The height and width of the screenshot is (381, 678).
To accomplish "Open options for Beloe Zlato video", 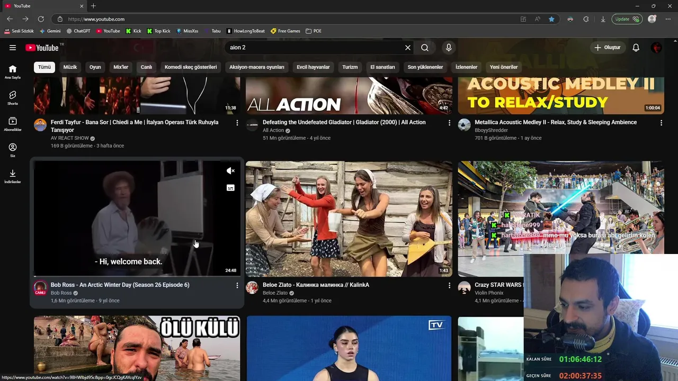I will tap(449, 285).
